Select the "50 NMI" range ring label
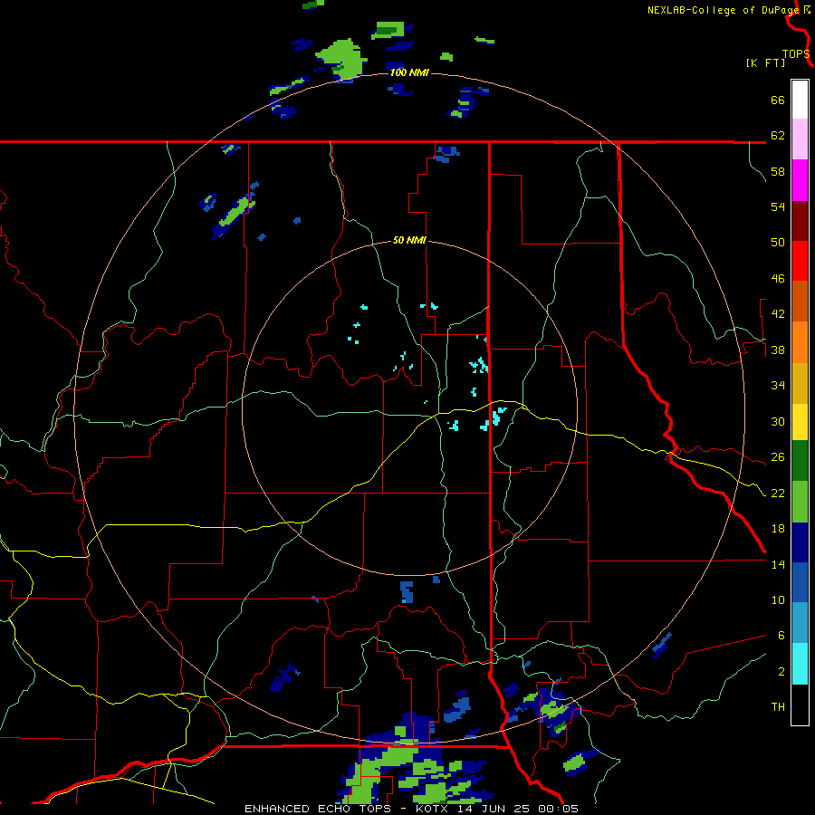Viewport: 815px width, 815px height. coord(409,240)
